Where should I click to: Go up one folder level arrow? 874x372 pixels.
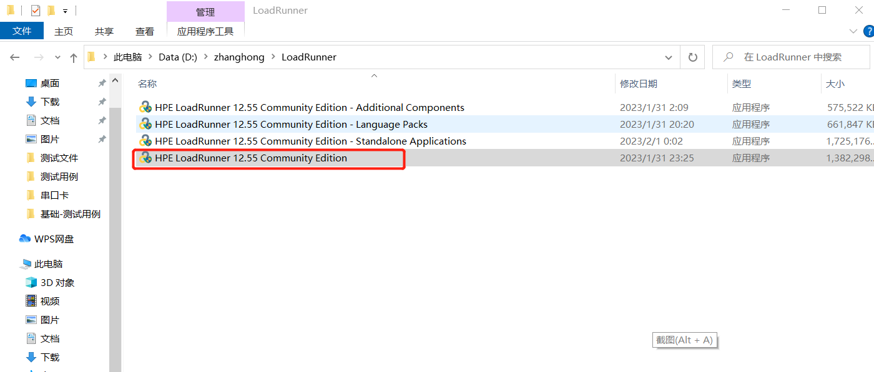[x=74, y=57]
